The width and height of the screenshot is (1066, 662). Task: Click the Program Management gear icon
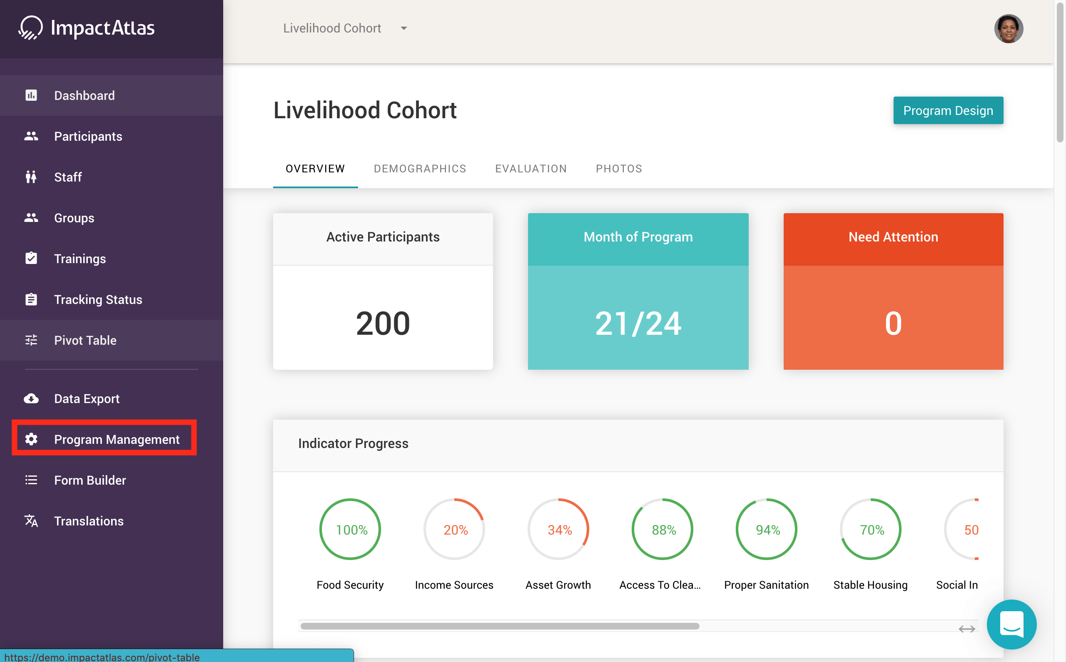click(31, 439)
